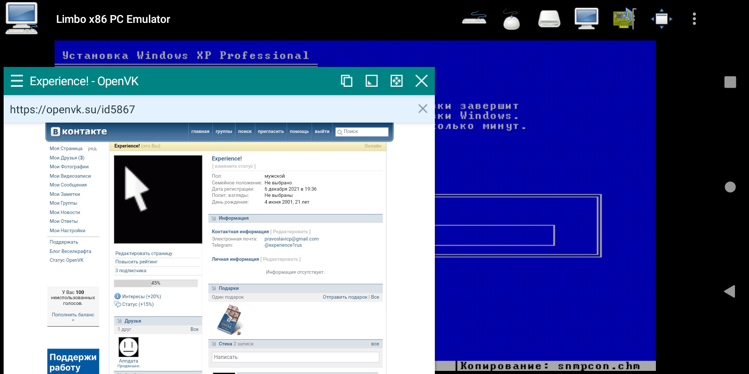This screenshot has width=749, height=374.
Task: Open Блог Веселкрафта link
Action: coord(70,251)
